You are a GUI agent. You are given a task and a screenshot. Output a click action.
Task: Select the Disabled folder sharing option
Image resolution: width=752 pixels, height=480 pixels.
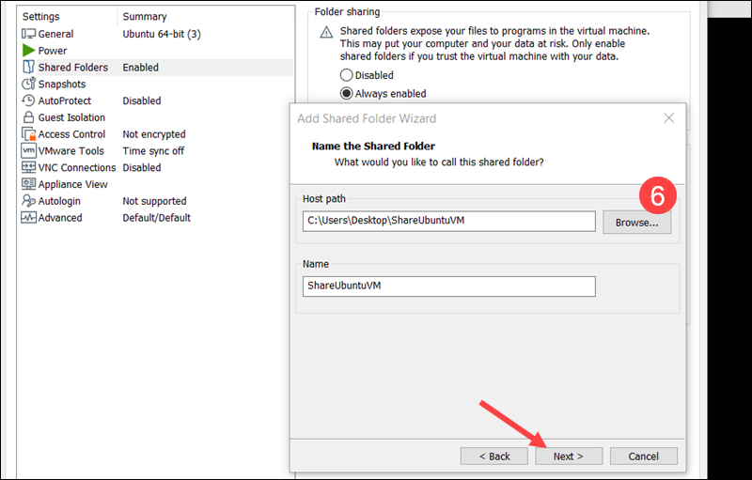pyautogui.click(x=347, y=75)
